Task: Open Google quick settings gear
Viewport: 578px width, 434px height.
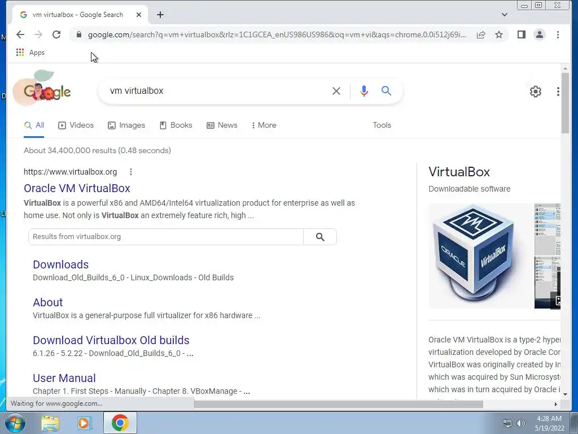Action: pos(536,92)
